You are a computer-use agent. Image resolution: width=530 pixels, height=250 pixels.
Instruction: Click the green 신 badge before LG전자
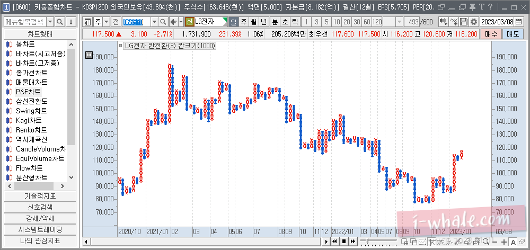189,22
